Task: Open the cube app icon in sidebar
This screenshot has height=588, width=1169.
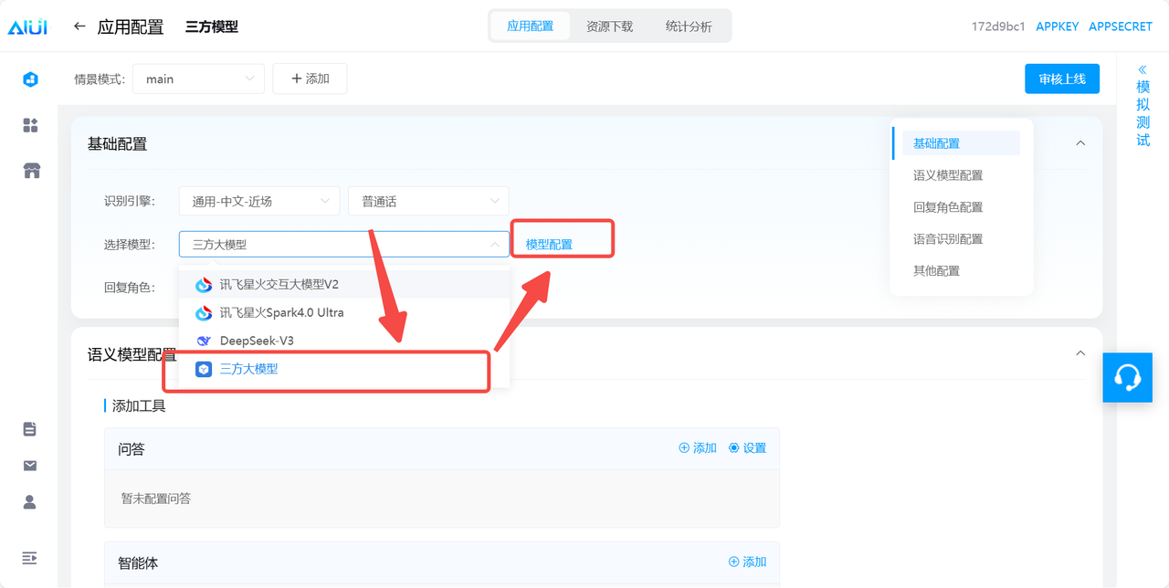Action: (x=30, y=79)
